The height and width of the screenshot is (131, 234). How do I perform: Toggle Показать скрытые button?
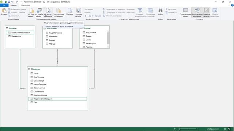click(x=206, y=12)
